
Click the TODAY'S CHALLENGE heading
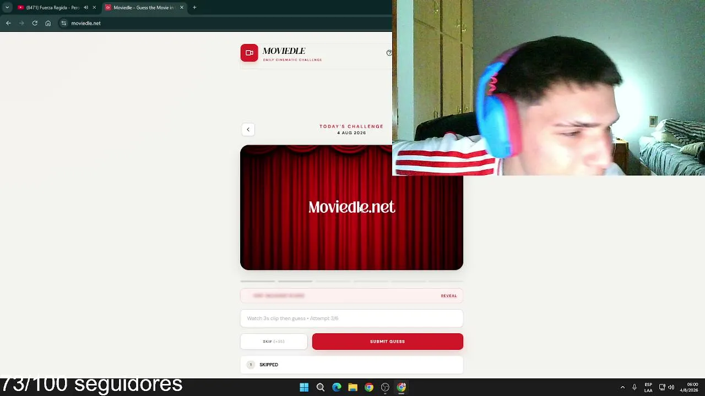[351, 127]
